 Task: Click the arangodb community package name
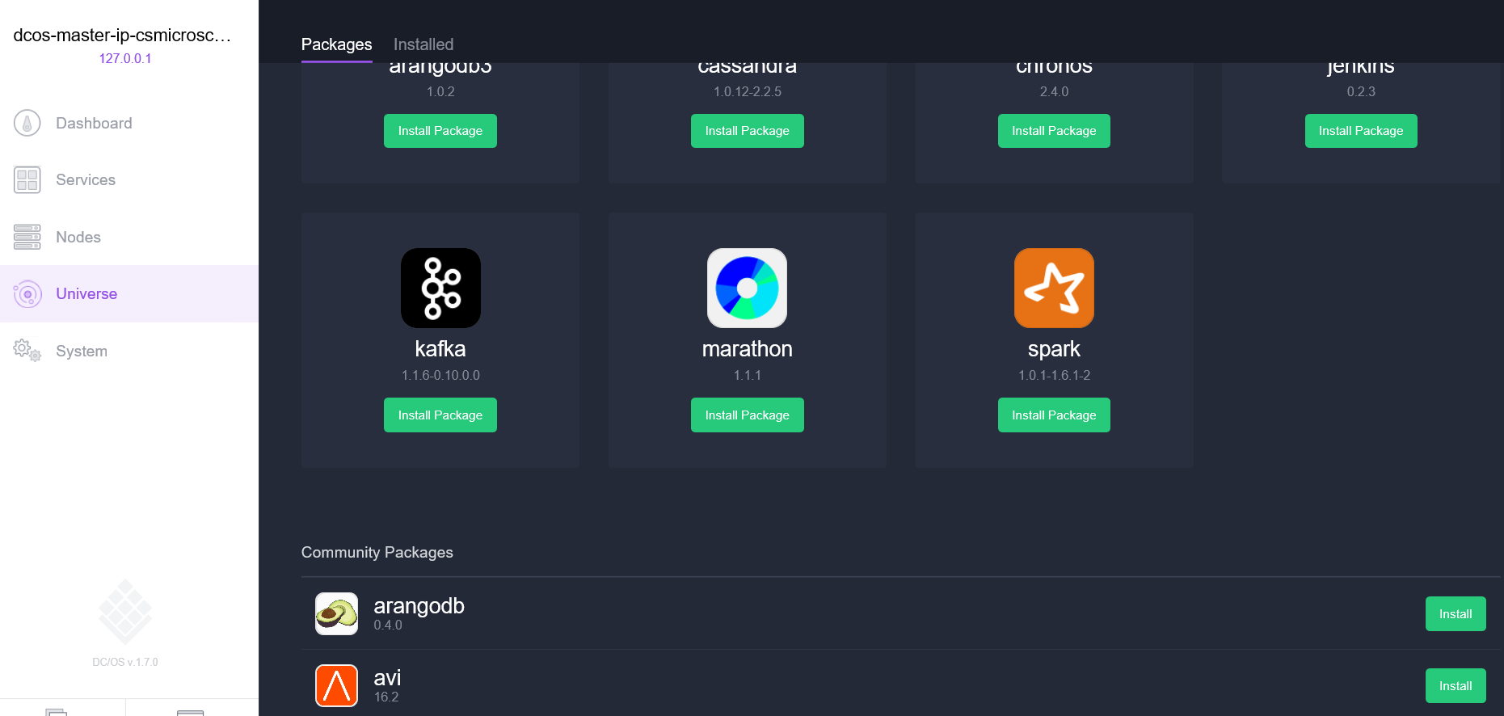tap(419, 606)
